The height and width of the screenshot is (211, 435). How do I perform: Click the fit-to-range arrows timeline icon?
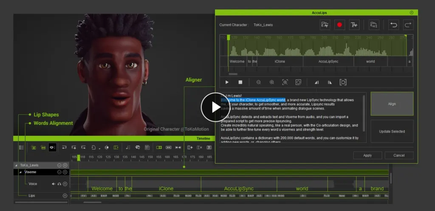(178, 147)
